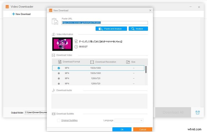Image resolution: width=207 pixels, height=132 pixels.
Task: Select last visible MP4 1280x720 radio button
Action: click(x=59, y=84)
